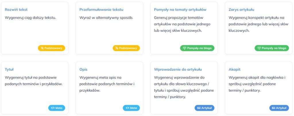Click the code brackets icon on Opis card
Screen dimensions: 294x116
pos(127,108)
